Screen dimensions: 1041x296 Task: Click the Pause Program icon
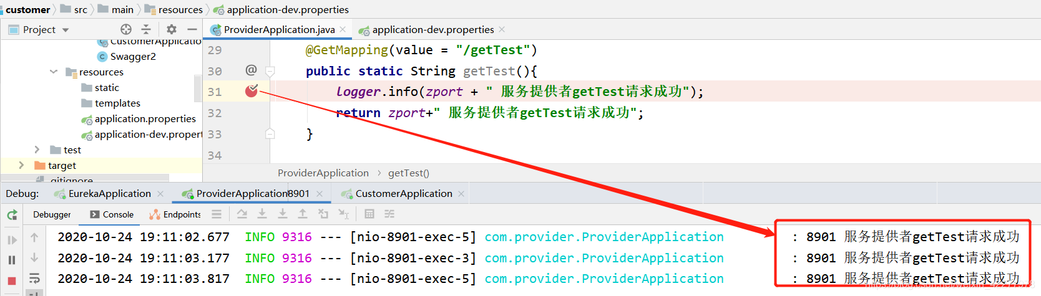[12, 260]
